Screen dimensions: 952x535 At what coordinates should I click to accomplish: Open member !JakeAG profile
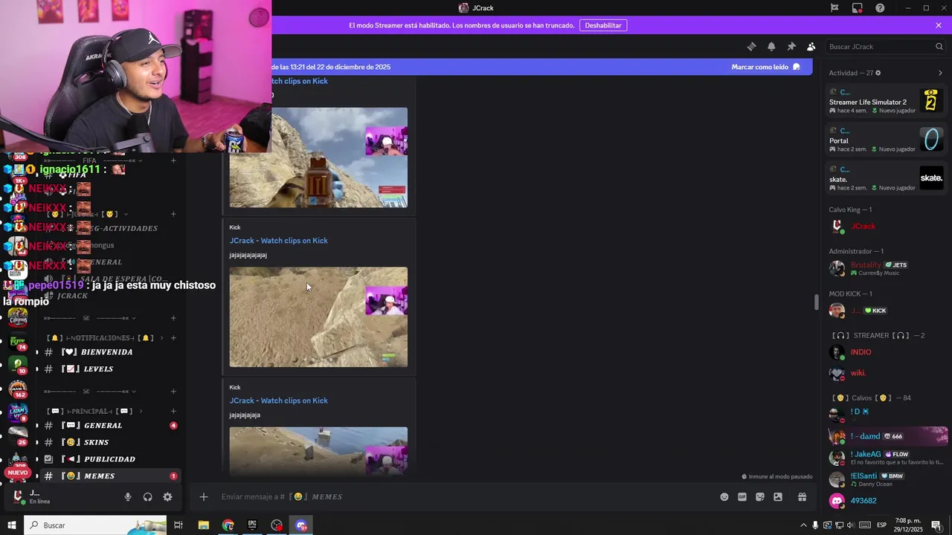point(887,458)
